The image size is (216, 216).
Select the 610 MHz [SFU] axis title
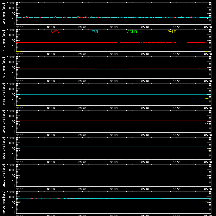[x=4, y=67]
